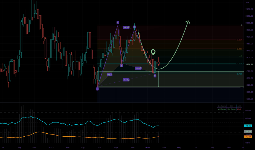Click the 1880.00 price axis label
255x150 pixels.
tap(249, 44)
